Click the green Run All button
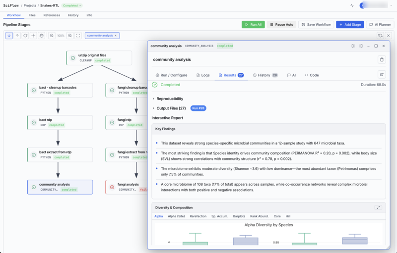Viewport: 397px width, 253px height. click(x=253, y=24)
